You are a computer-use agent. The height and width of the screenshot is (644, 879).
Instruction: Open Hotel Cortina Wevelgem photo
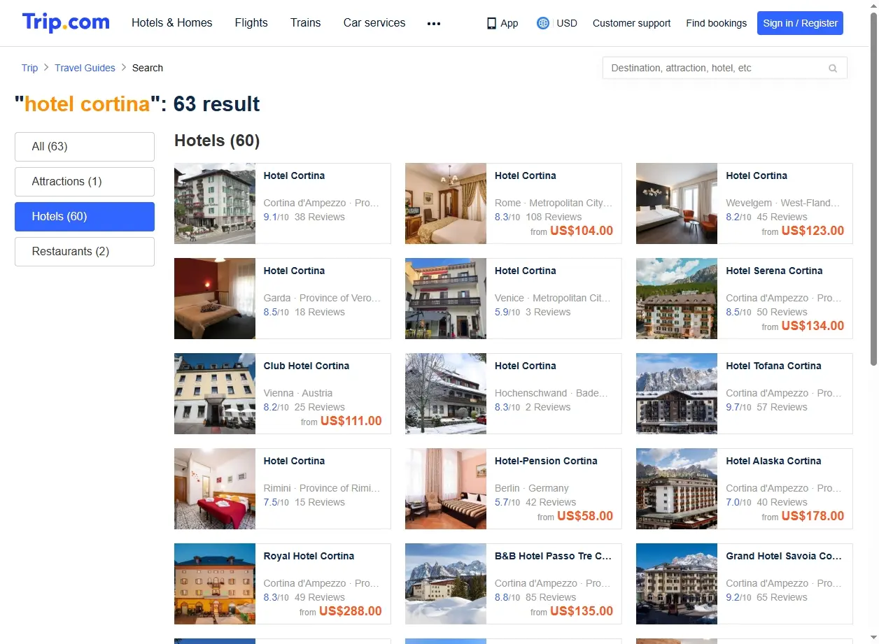(x=677, y=203)
